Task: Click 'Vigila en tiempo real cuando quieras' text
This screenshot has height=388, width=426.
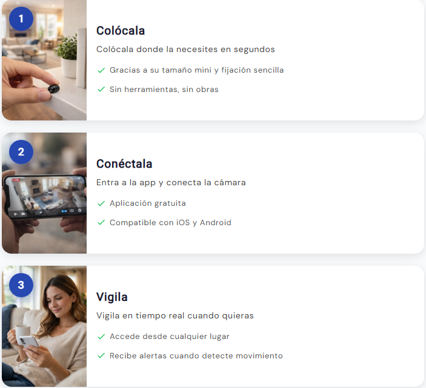Action: [175, 316]
